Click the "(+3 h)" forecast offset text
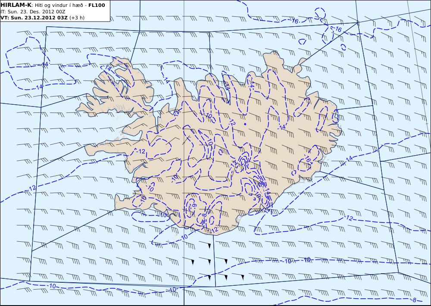 [77, 18]
